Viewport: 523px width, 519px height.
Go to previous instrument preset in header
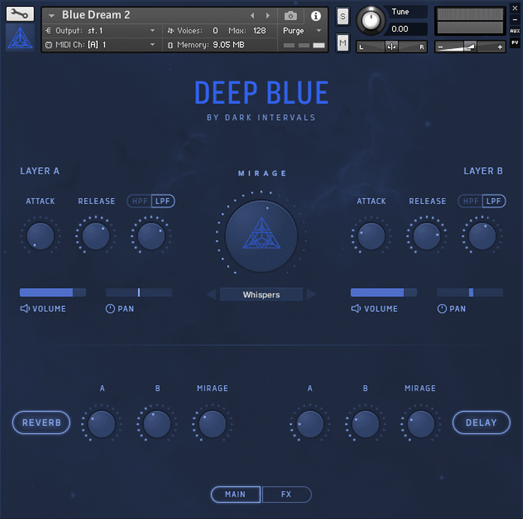(252, 16)
